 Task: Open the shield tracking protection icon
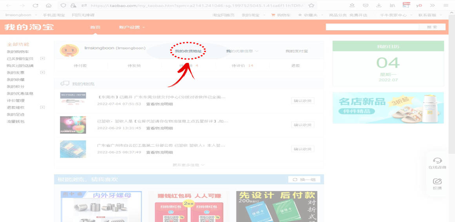(63, 5)
